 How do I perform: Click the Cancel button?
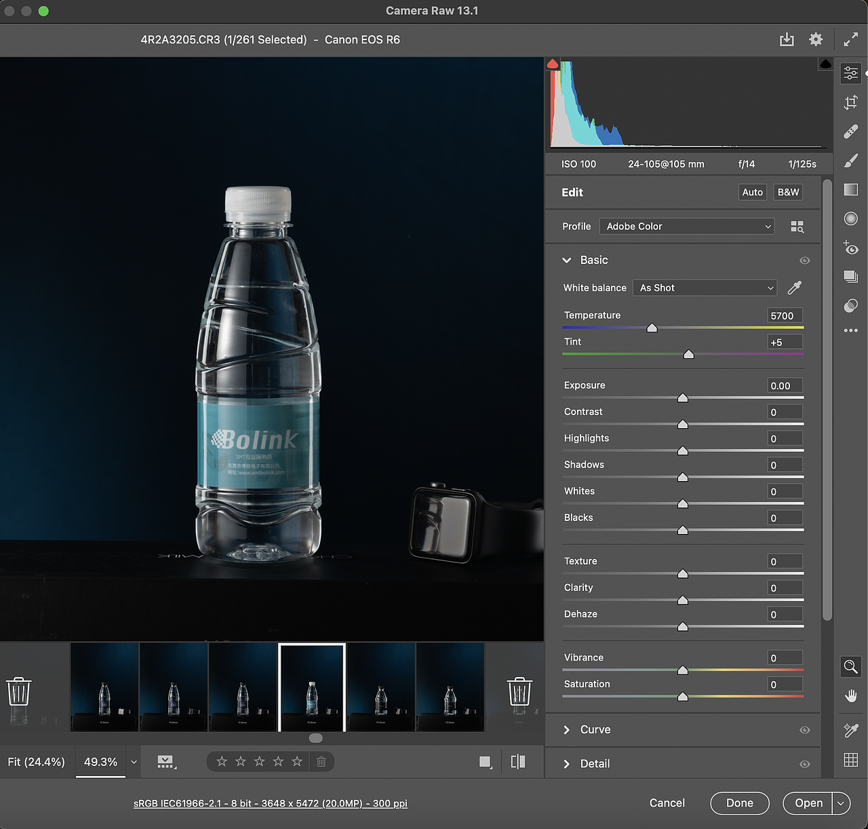[x=667, y=803]
